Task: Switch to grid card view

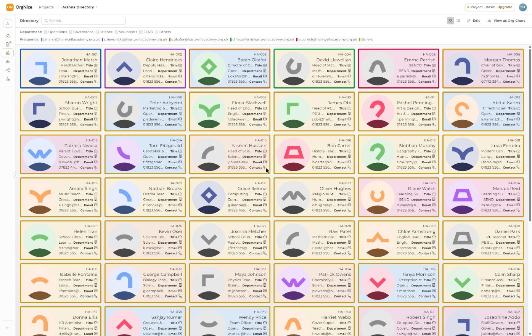Action: tap(450, 21)
